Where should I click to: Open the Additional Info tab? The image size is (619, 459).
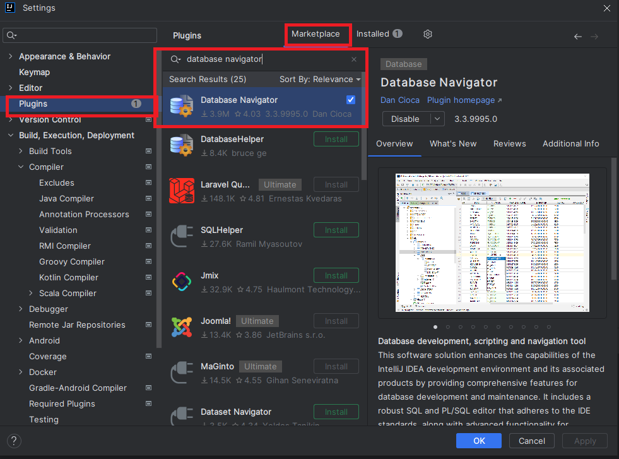coord(570,144)
